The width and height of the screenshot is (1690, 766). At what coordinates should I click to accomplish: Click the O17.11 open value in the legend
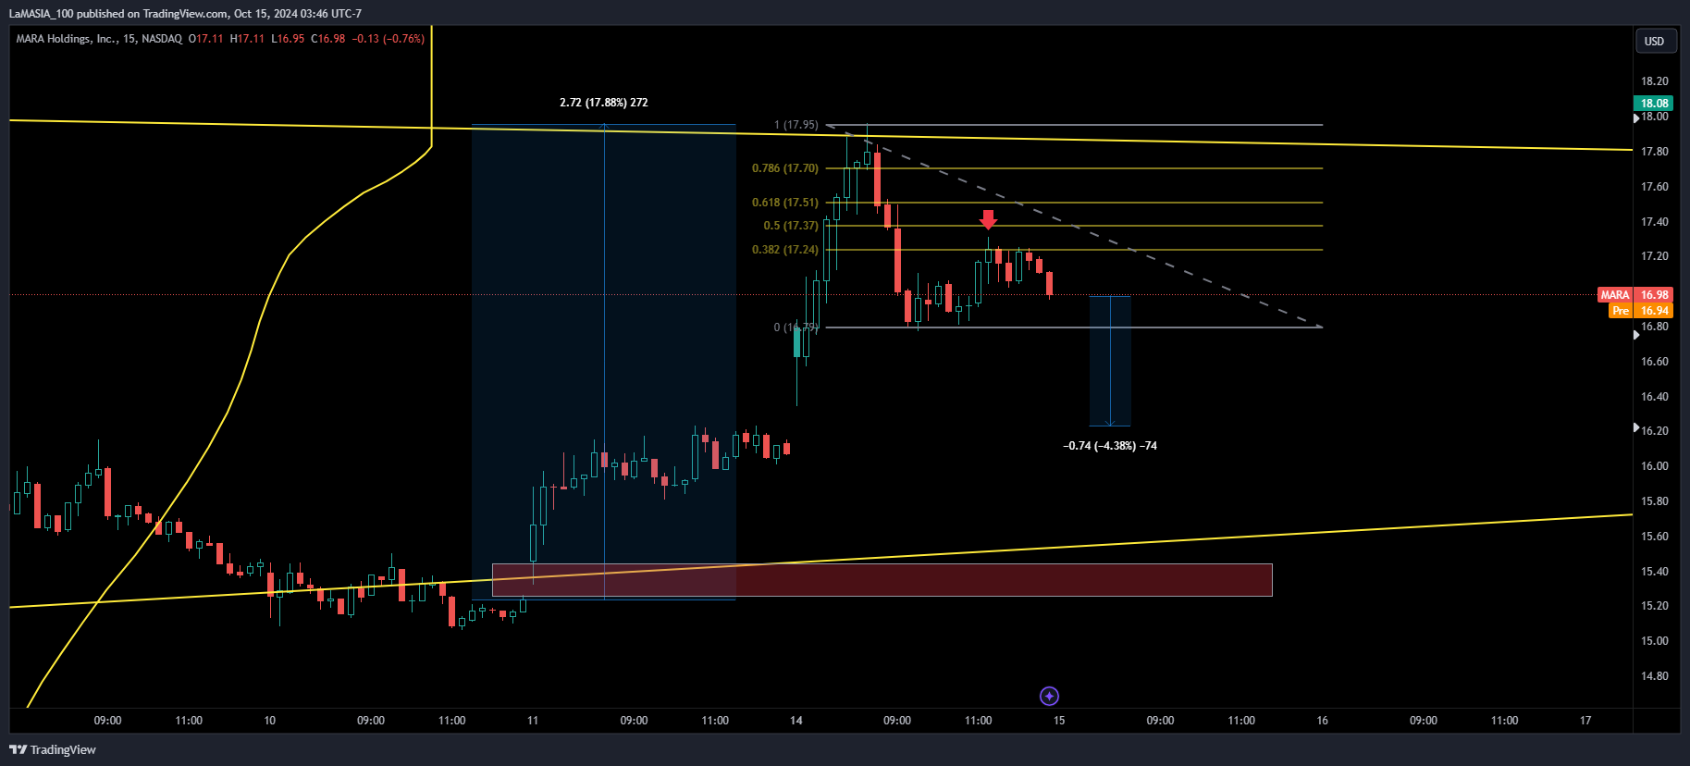205,39
